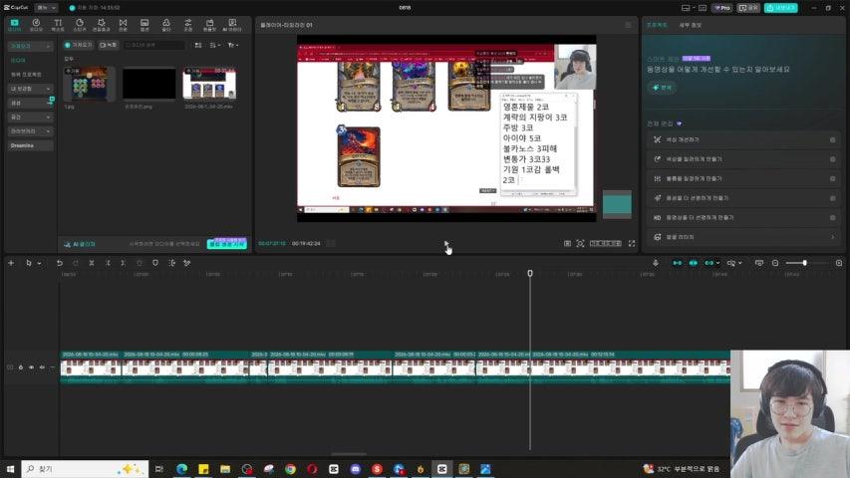Expand the My space sidebar dropdown

tap(30, 89)
